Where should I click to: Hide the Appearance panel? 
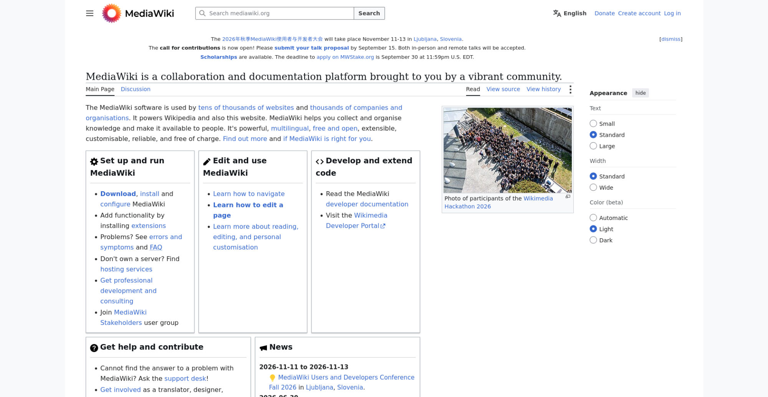(x=640, y=93)
